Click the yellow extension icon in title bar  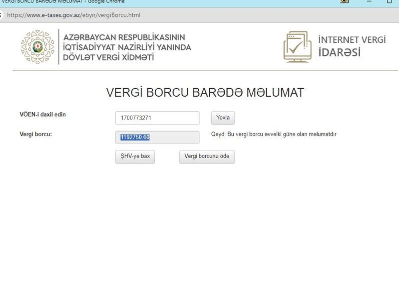[344, 1]
